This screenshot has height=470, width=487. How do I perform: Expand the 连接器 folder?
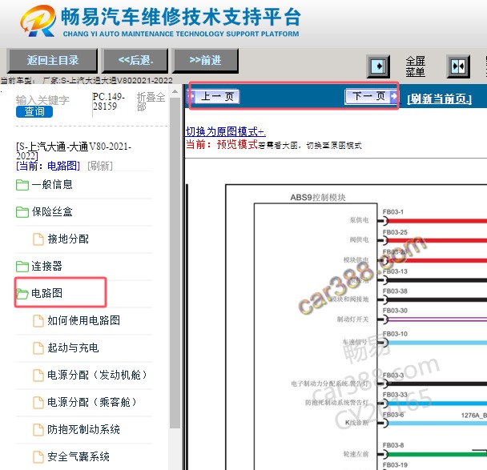[46, 266]
